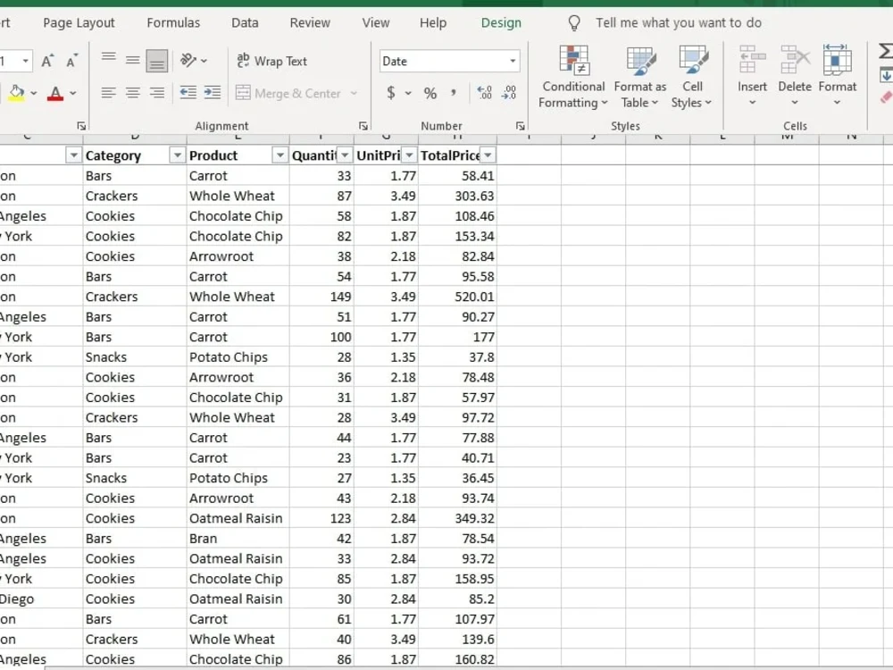Apply Top Align to cells

click(108, 57)
